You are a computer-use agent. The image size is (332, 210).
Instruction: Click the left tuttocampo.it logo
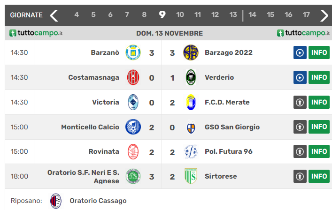[x=36, y=33]
